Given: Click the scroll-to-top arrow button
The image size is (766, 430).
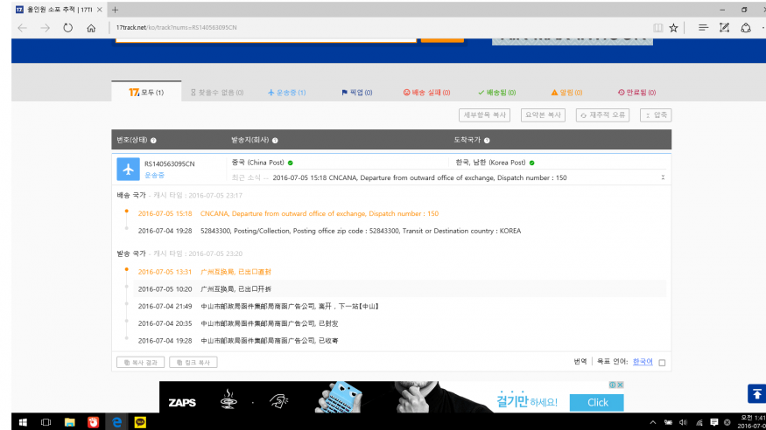Looking at the screenshot, I should (x=755, y=393).
